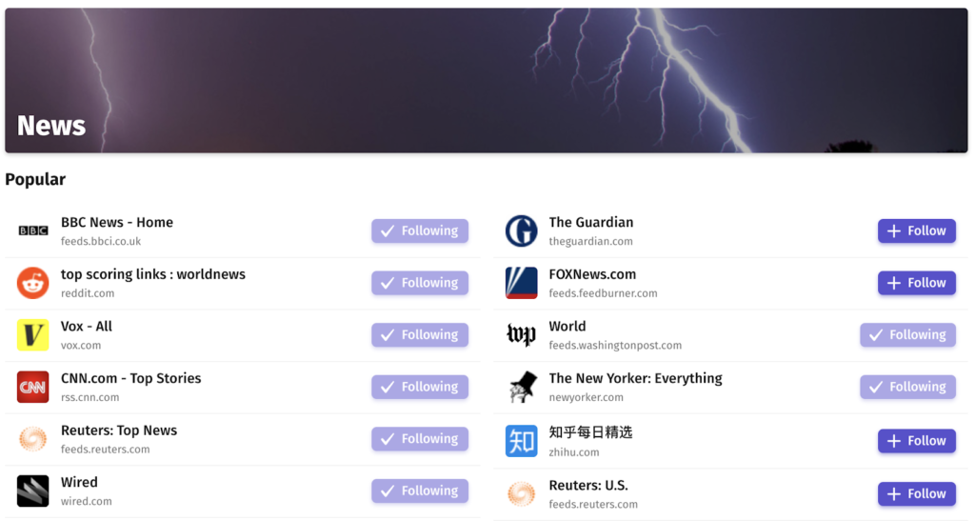The image size is (975, 521).
Task: Click the feeds.washingtonpost.com source text
Action: click(x=615, y=346)
